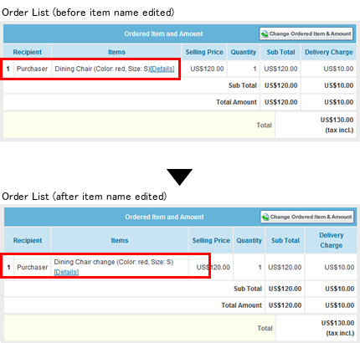Click Change Ordered Item & Amount button in top table
360x343 pixels.
[x=306, y=34]
